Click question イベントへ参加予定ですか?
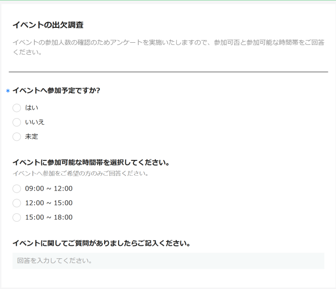Screen dimensions: 336x289 click(x=56, y=90)
